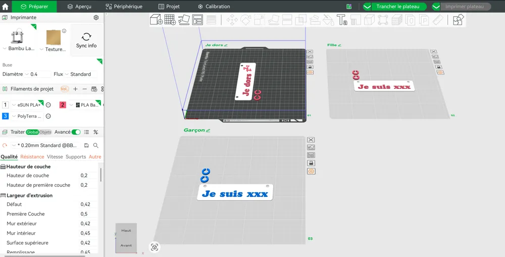
Task: Open Flux Standard dropdown
Action: [x=80, y=74]
